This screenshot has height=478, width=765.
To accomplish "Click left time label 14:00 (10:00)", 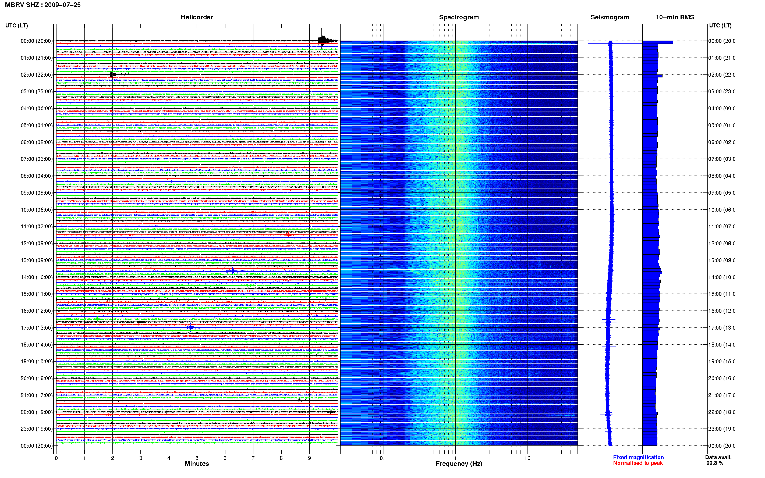I will click(37, 277).
